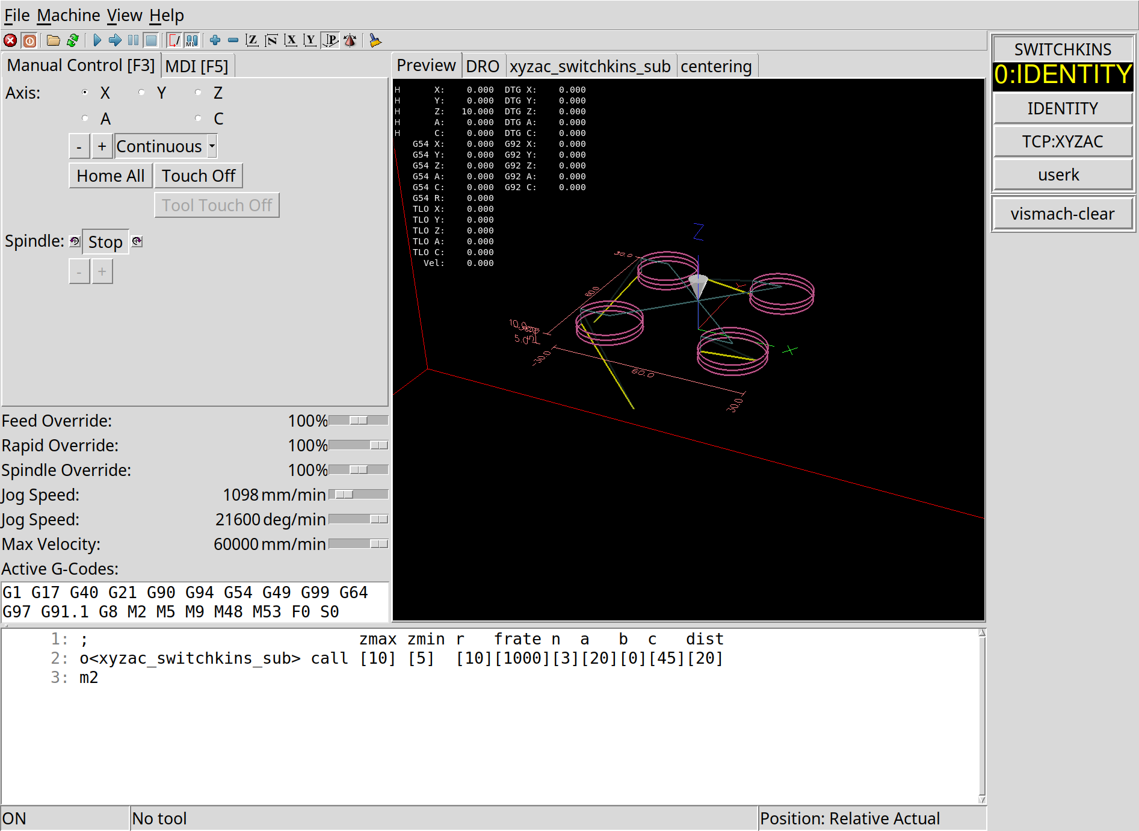This screenshot has height=831, width=1139.
Task: Open the Continuous jog increment dropdown
Action: [x=165, y=146]
